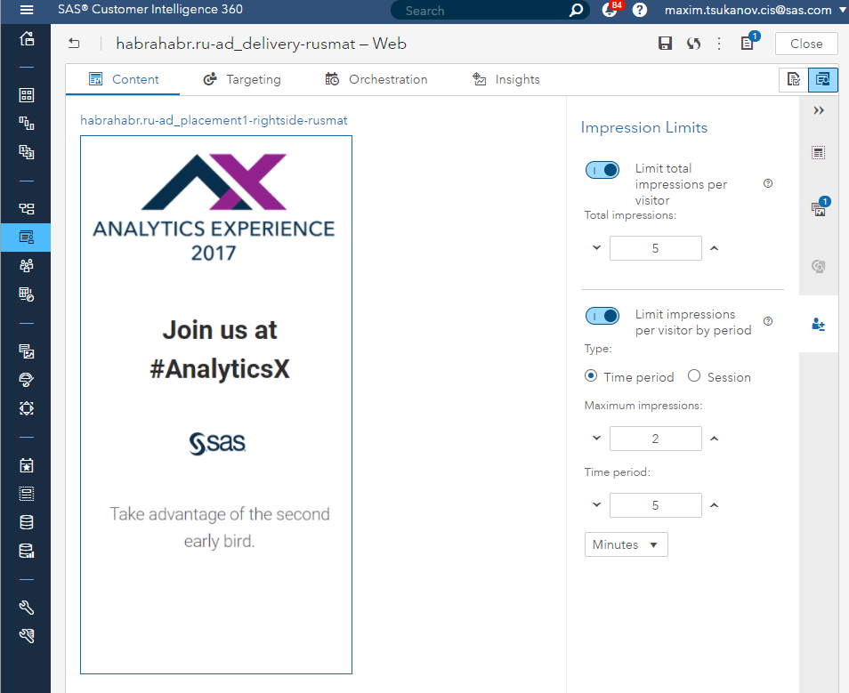Open the segments people sidebar icon
Image resolution: width=849 pixels, height=693 pixels.
click(x=27, y=265)
